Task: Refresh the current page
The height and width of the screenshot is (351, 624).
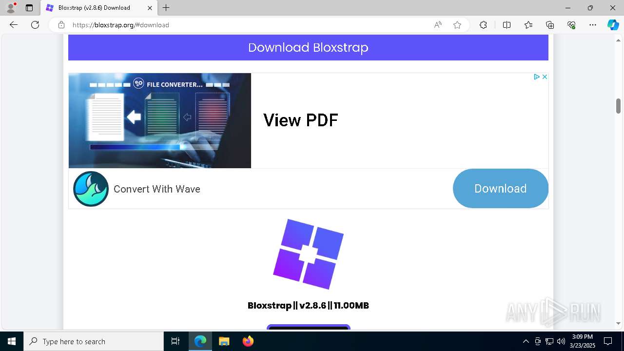Action: click(35, 25)
